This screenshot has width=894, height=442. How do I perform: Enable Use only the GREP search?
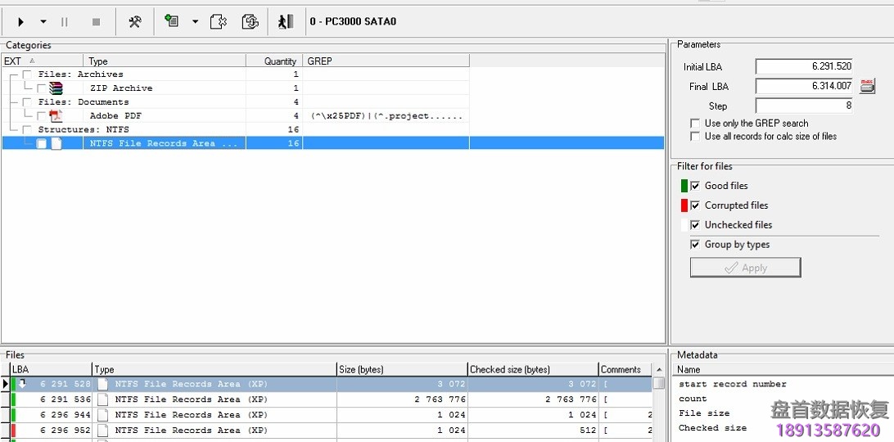(695, 124)
